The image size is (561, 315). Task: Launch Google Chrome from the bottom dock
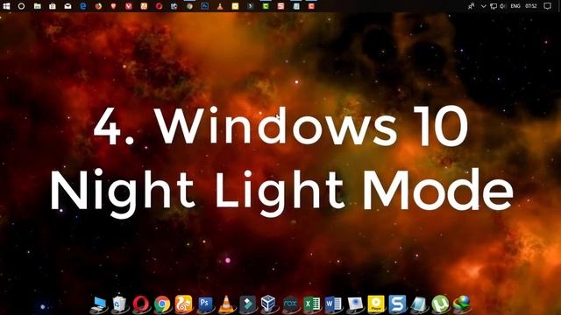click(x=162, y=304)
